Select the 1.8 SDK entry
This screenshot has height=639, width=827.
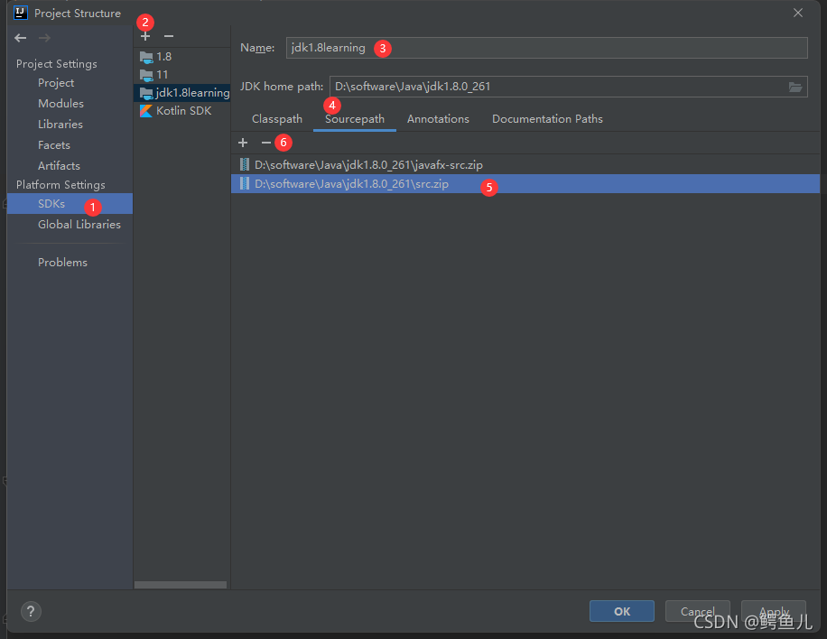[x=182, y=57]
